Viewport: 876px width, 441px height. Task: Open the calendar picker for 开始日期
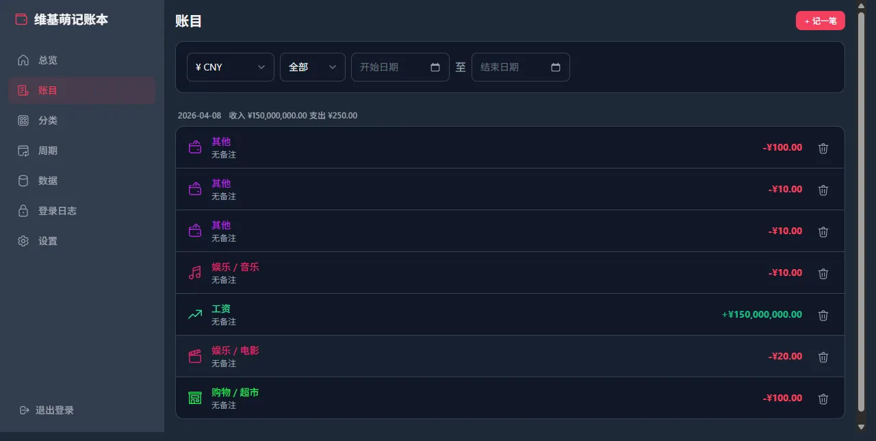435,67
